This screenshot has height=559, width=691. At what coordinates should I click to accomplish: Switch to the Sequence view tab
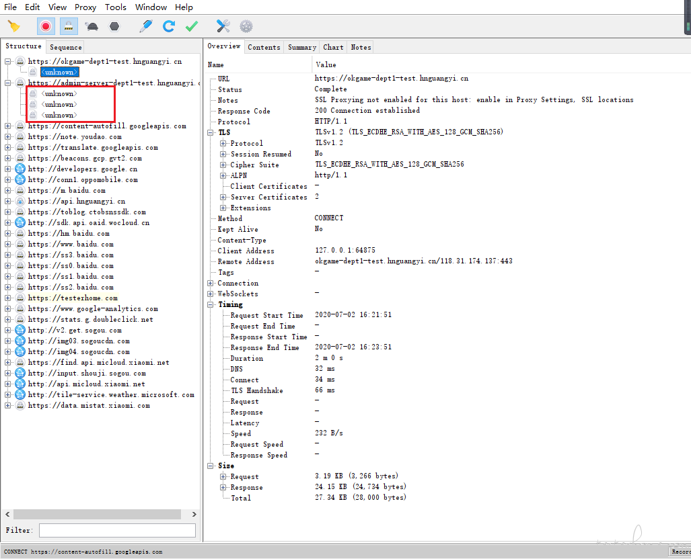pyautogui.click(x=66, y=47)
